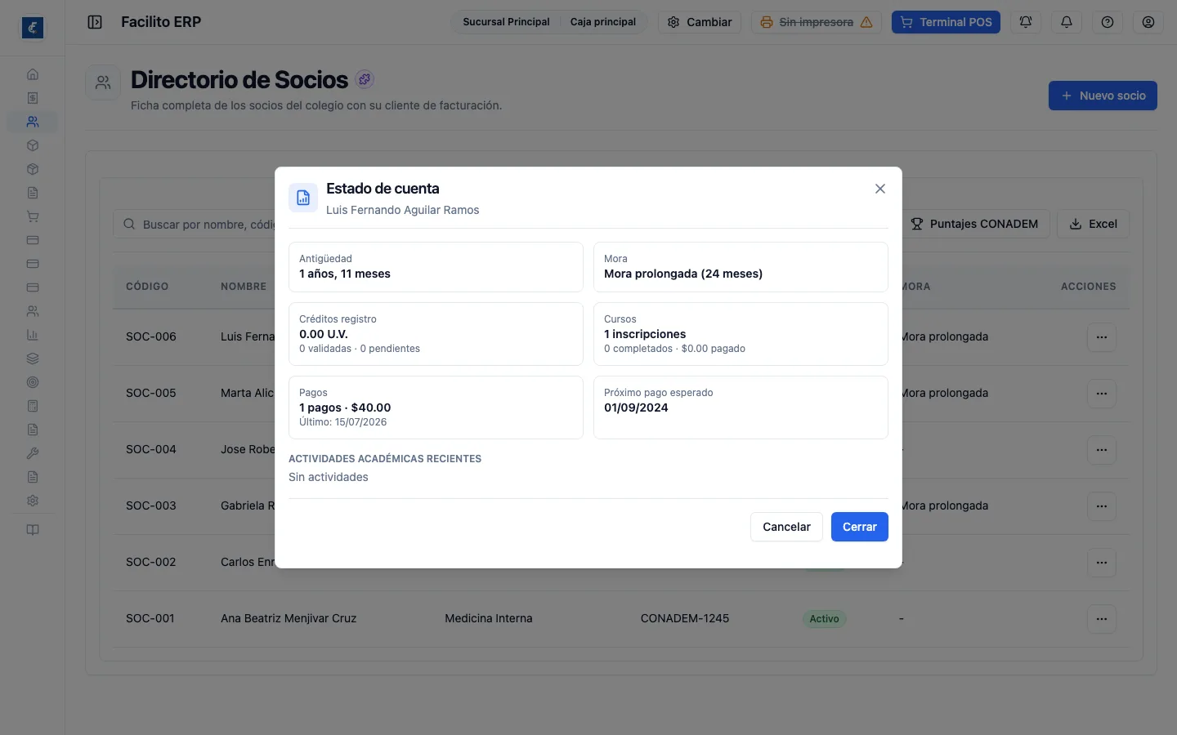1177x735 pixels.
Task: Open the plain notifications bell icon
Action: (1067, 22)
